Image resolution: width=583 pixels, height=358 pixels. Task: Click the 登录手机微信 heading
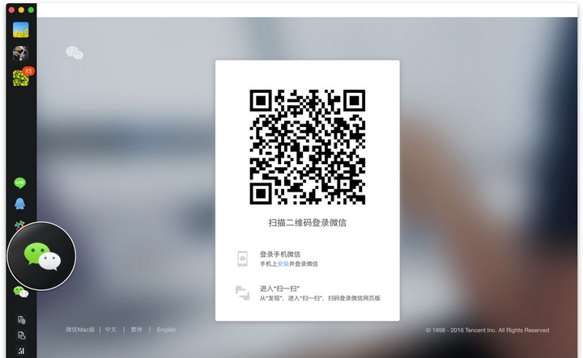pos(280,254)
